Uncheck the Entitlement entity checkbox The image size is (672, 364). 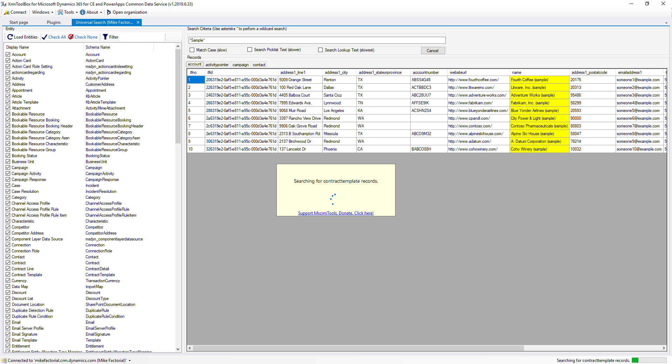(x=8, y=346)
